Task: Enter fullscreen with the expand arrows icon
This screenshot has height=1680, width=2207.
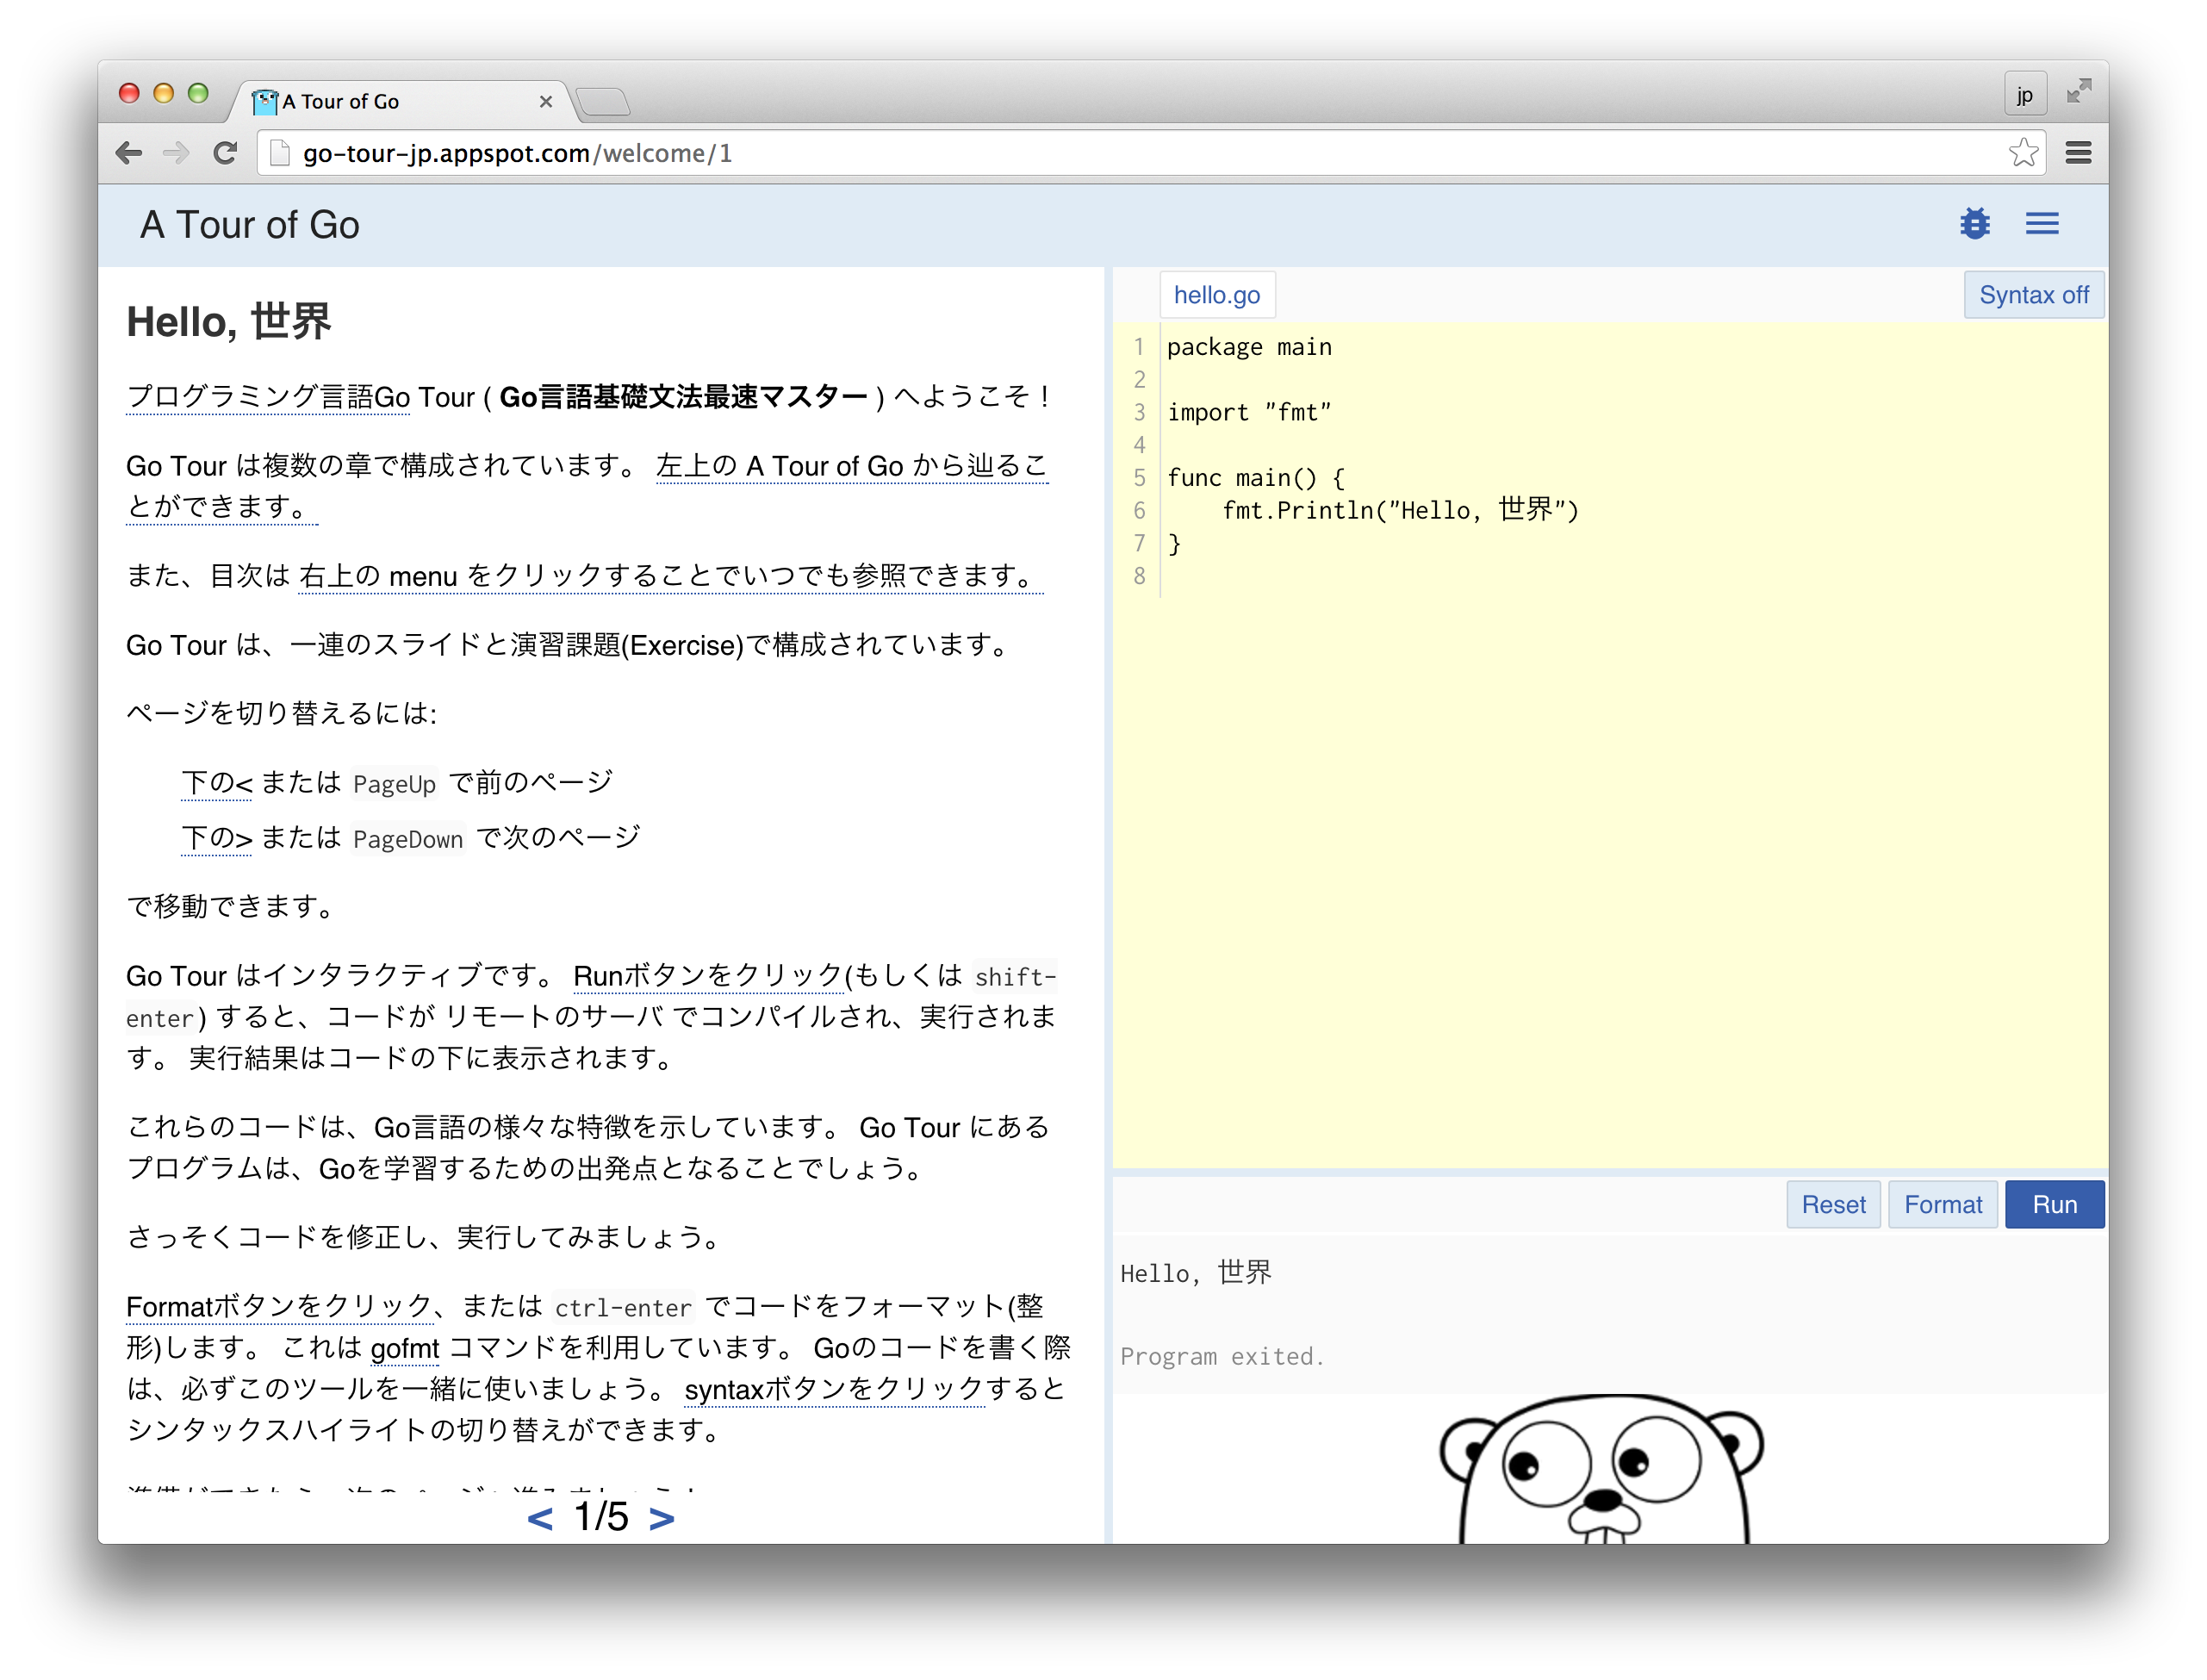Action: (2079, 92)
